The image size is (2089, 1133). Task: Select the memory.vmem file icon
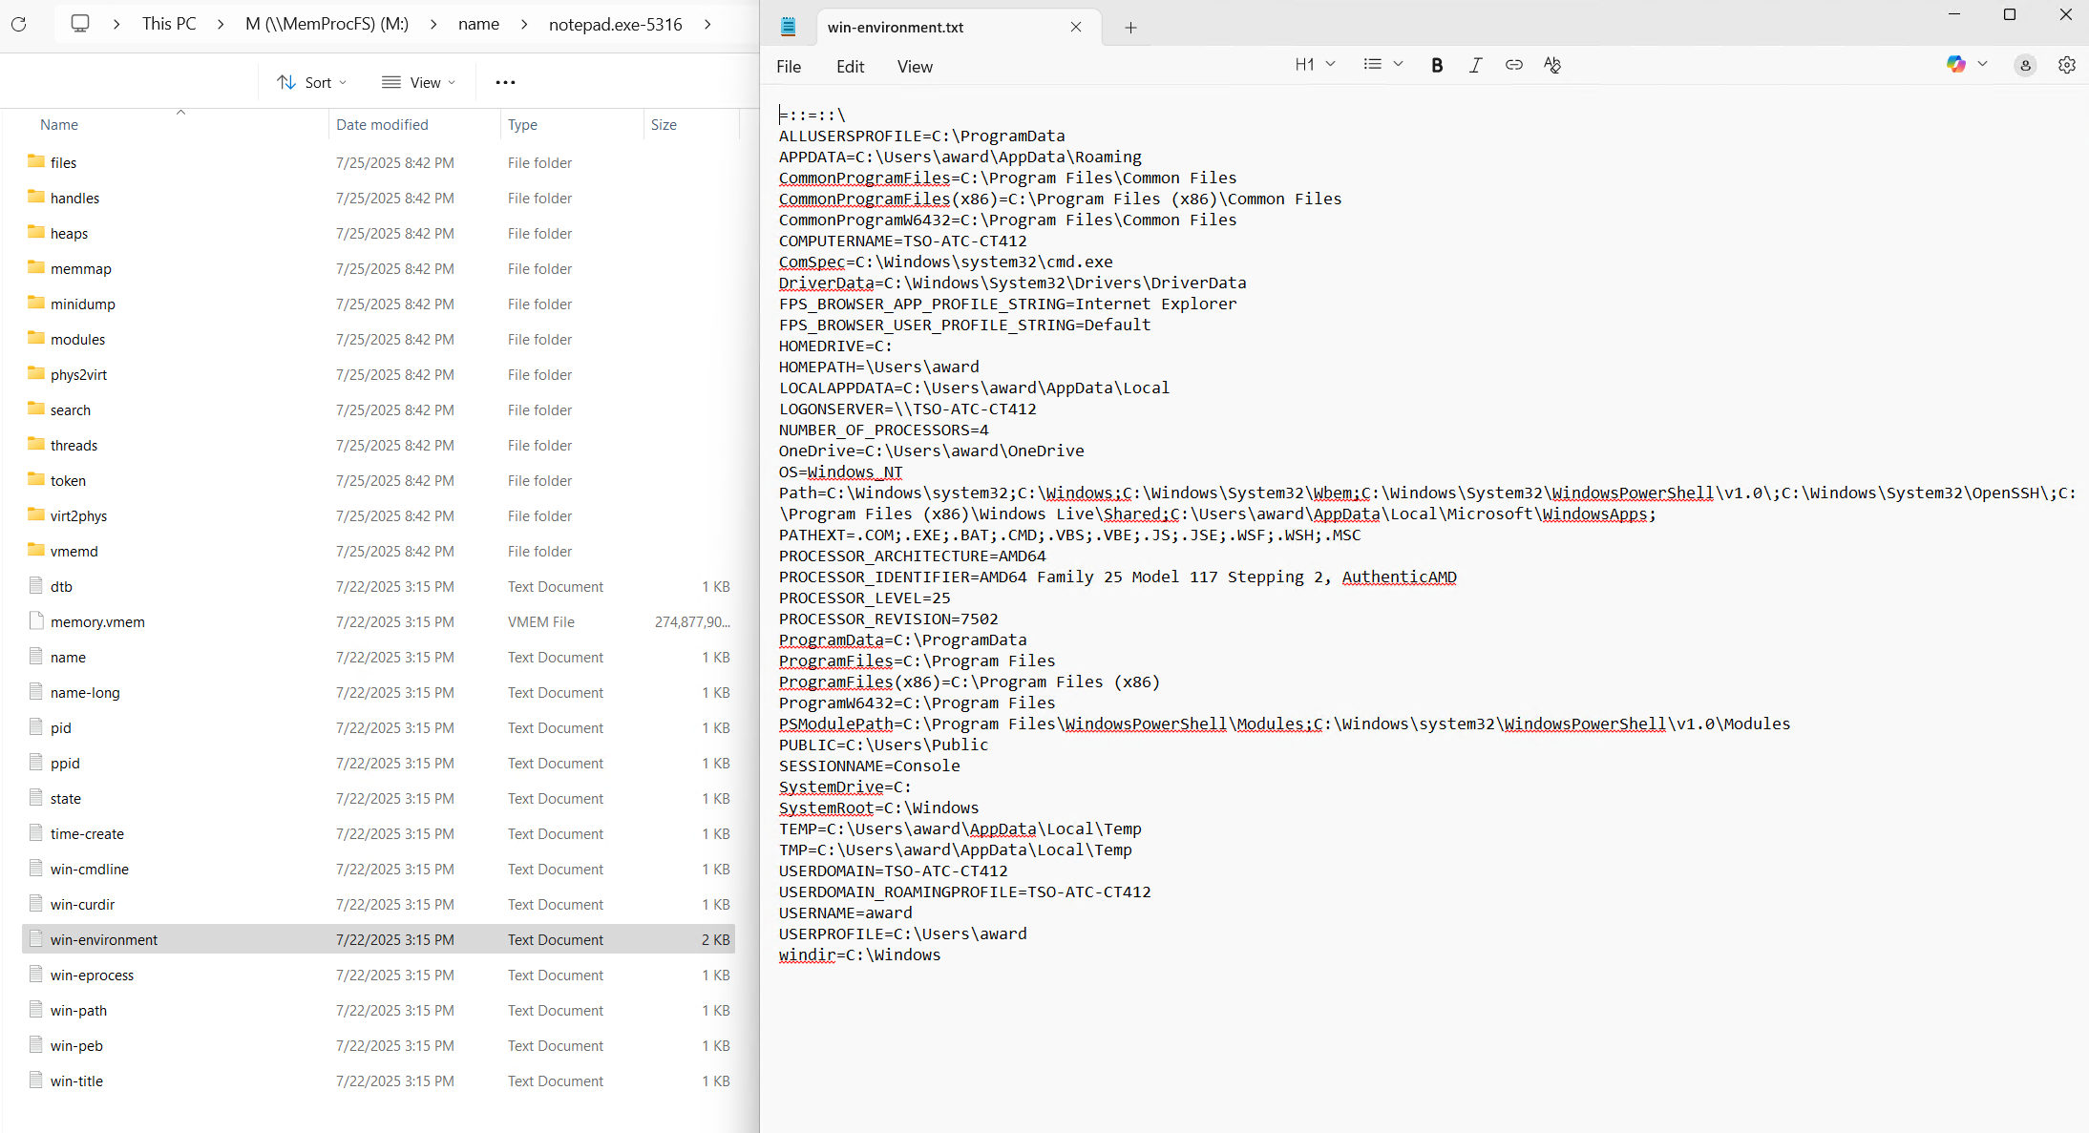[x=36, y=620]
